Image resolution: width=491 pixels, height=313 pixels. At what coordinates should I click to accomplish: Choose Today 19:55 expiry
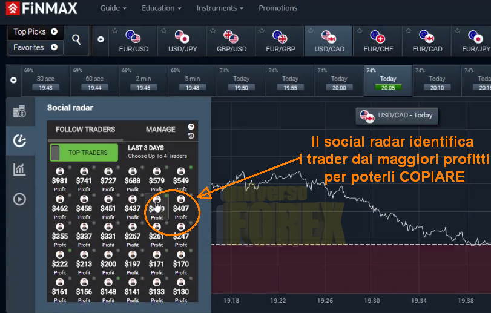(290, 81)
